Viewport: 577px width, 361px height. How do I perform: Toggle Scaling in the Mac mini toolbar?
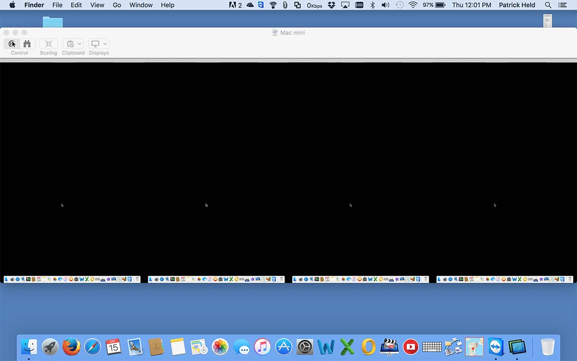click(x=49, y=44)
